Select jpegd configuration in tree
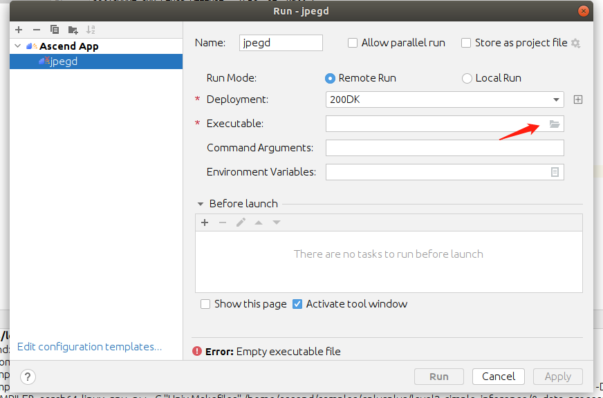Viewport: 603px width, 398px height. [64, 61]
